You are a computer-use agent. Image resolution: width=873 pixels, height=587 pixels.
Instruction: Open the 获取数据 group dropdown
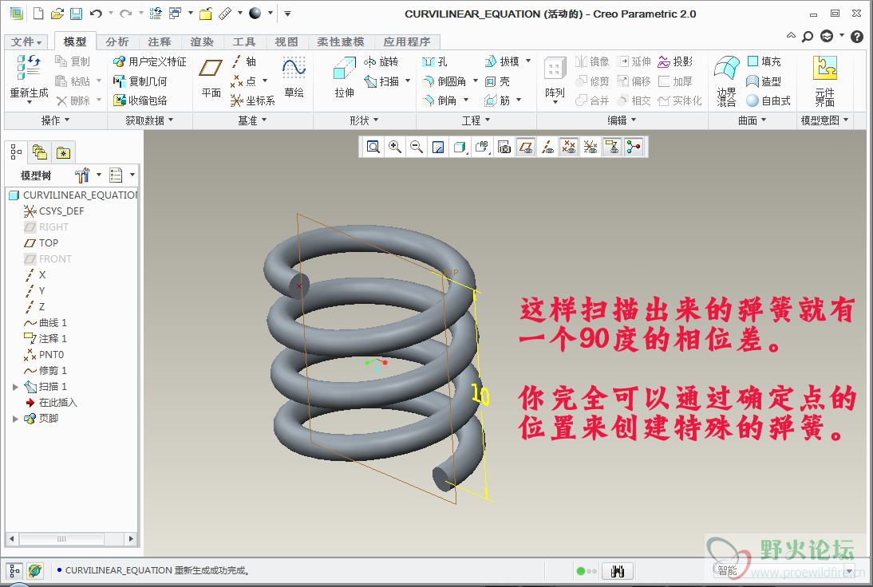point(150,120)
